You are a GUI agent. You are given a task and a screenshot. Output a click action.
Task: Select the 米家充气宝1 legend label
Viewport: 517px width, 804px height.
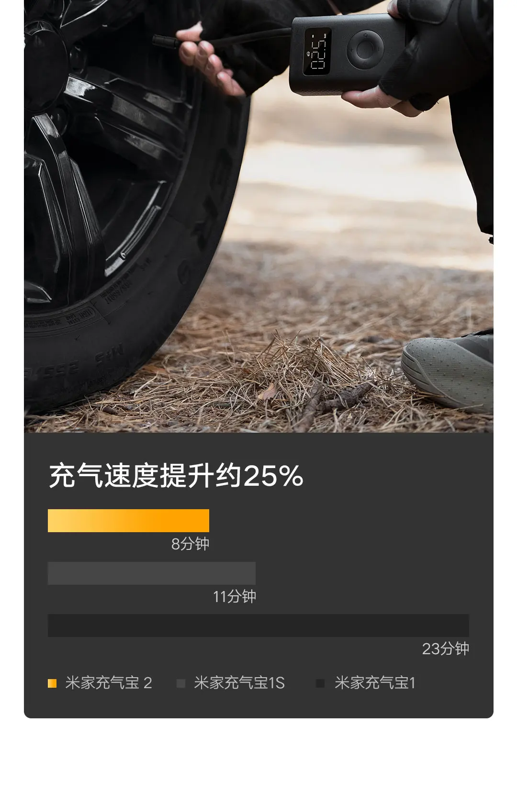point(375,683)
